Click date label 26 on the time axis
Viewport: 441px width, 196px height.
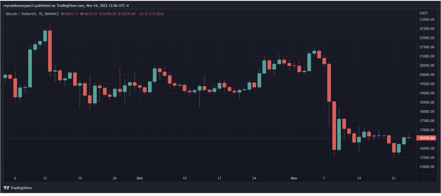(115, 178)
